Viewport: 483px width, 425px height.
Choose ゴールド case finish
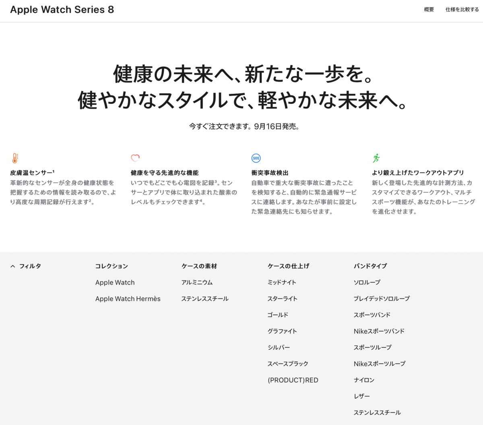[x=278, y=315]
